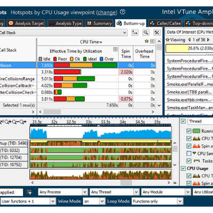This screenshot has width=213, height=213.
Task: Click the grid horizontal scroll left arrow
Action: pyautogui.click(x=40, y=112)
